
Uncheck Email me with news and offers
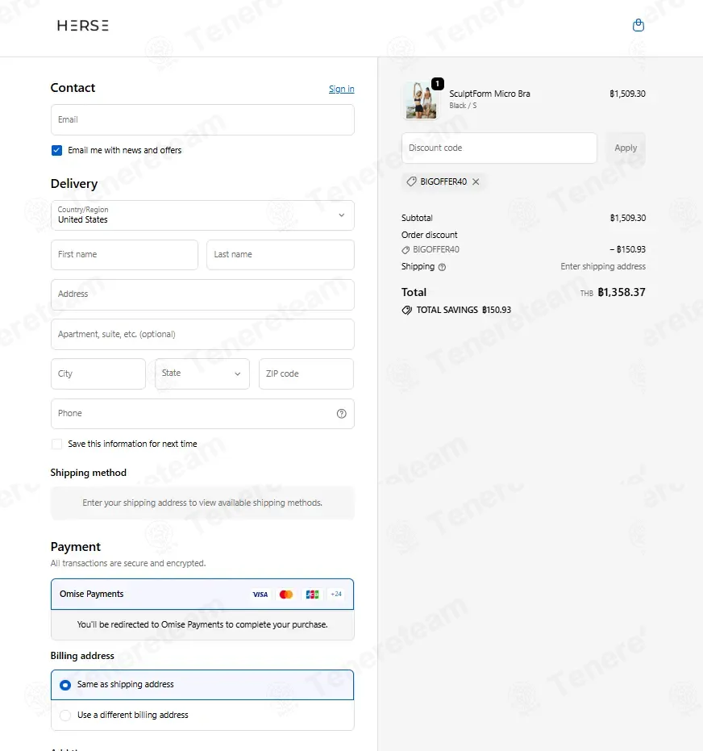[56, 150]
